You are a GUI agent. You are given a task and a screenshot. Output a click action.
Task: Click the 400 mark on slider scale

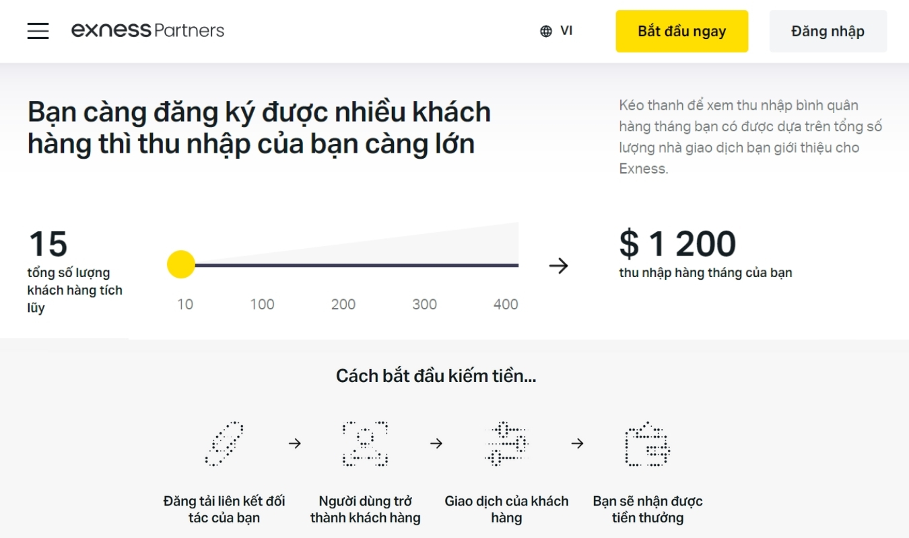point(506,304)
